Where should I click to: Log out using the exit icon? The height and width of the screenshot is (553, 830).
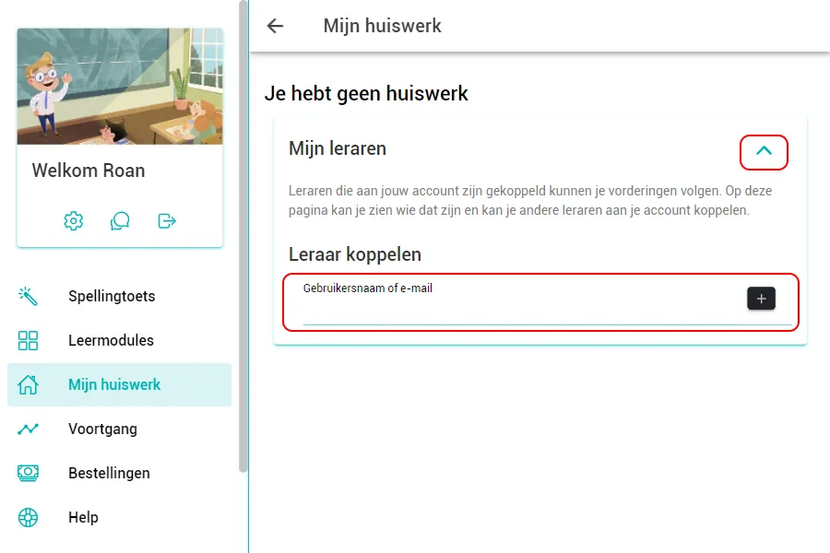click(167, 220)
